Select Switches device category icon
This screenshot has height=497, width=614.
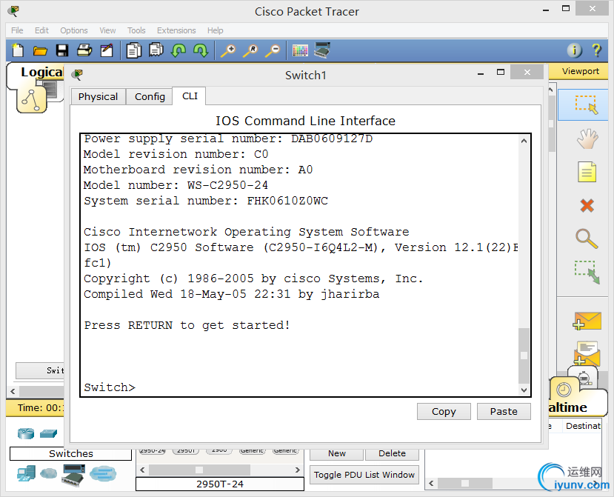49,433
